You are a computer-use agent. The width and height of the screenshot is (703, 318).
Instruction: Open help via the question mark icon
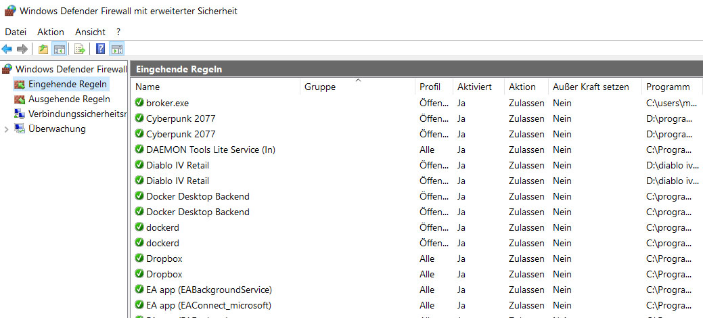click(101, 49)
